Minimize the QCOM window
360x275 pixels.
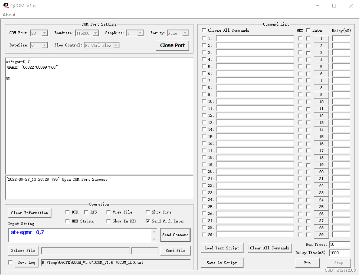(317, 6)
